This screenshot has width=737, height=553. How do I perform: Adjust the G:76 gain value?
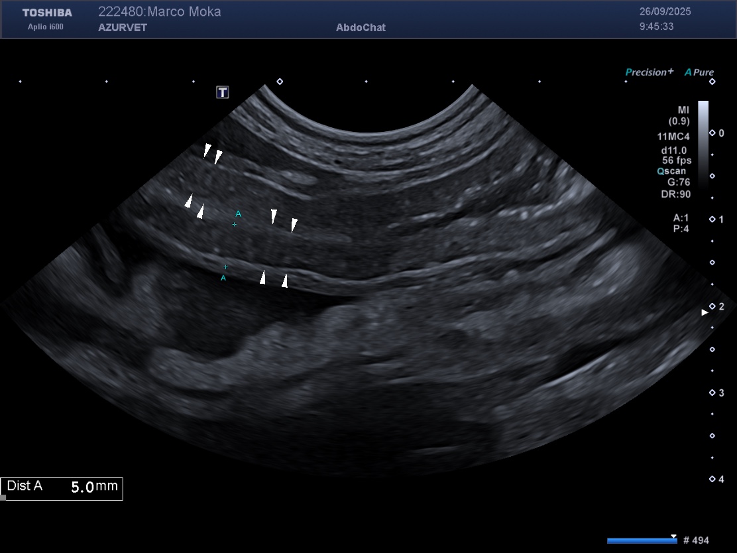pos(678,181)
